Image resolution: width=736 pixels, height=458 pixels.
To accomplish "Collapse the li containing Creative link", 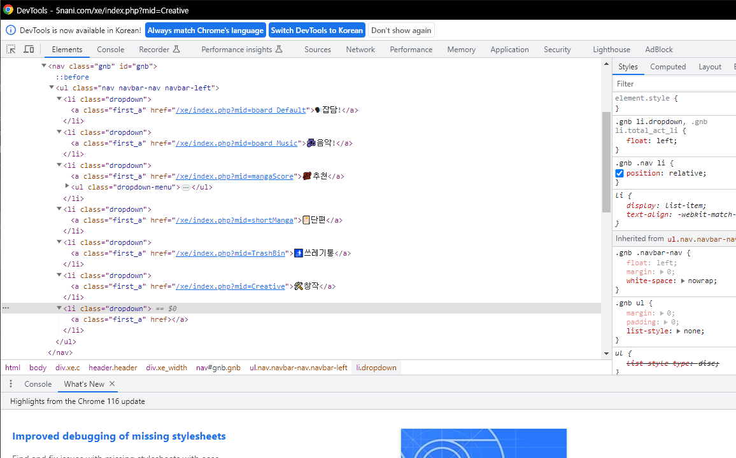I will 59,275.
